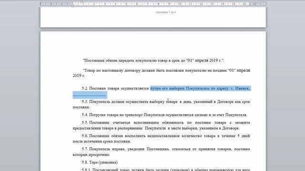Click the 'страница 1 из 4' footer text
This screenshot has width=305, height=171.
(x=166, y=12)
